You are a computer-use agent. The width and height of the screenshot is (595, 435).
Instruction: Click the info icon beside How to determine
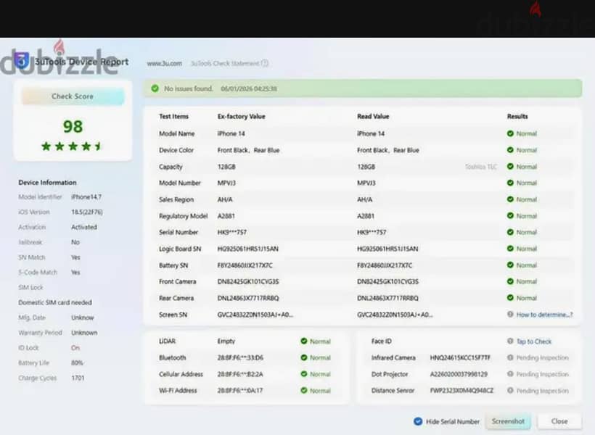[510, 315]
